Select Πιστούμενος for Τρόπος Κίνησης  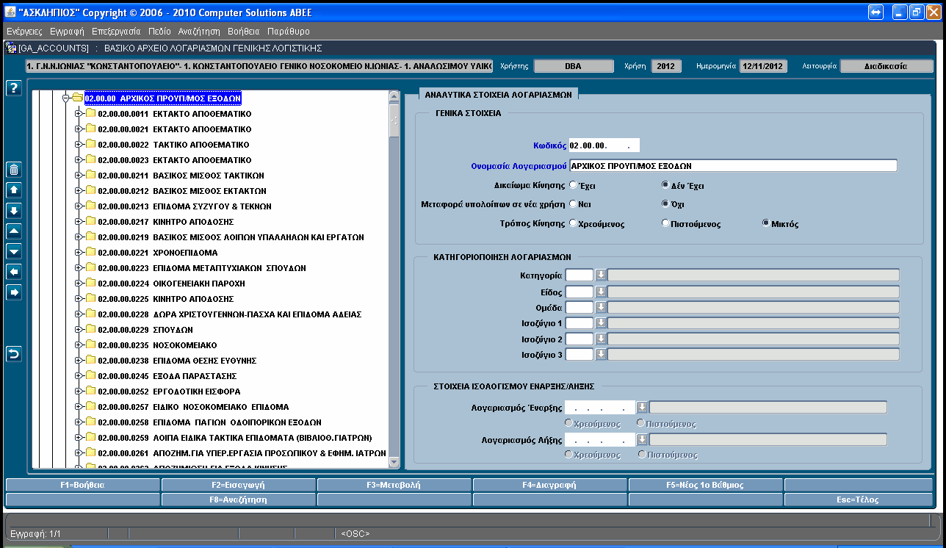coord(665,223)
